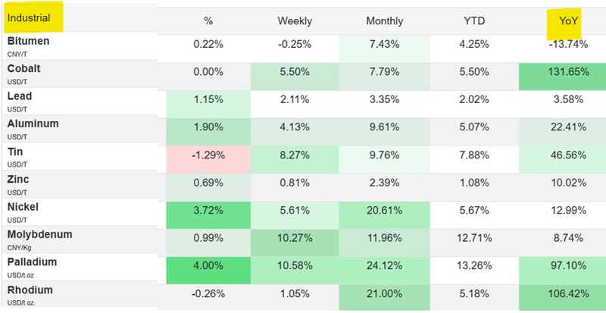Sort by the YoY column header

564,21
